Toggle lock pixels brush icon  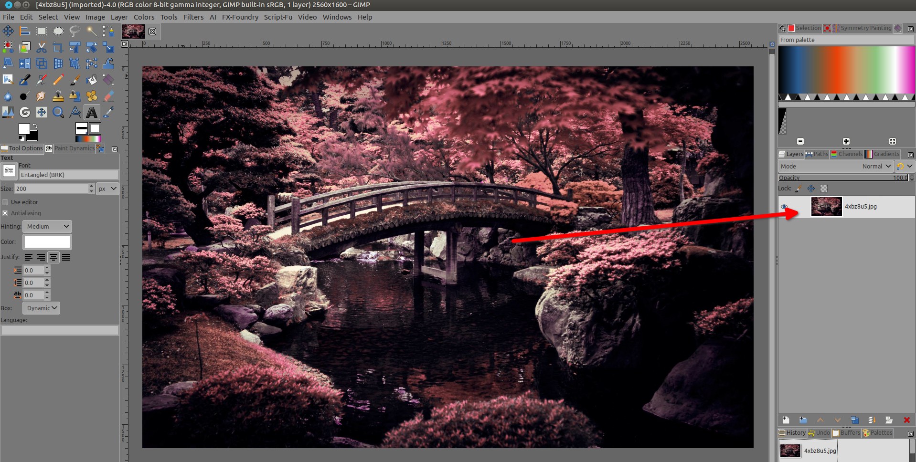[x=799, y=189]
